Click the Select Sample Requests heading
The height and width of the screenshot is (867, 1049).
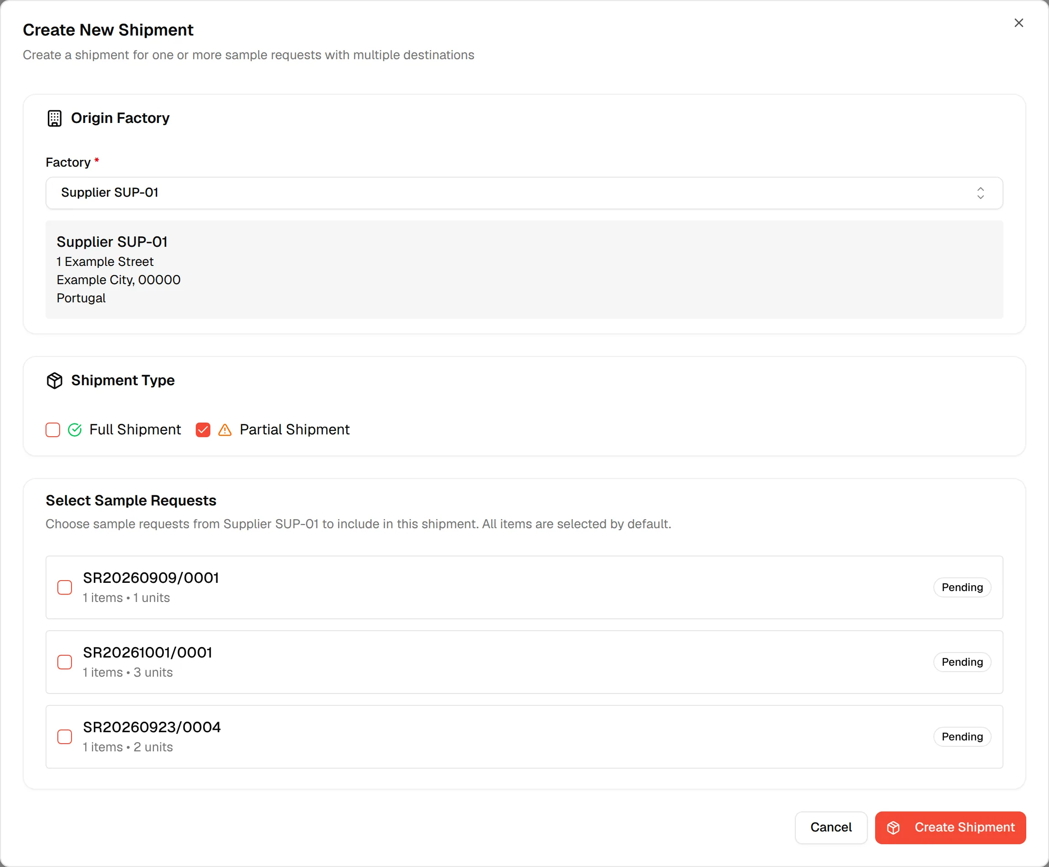pyautogui.click(x=131, y=500)
